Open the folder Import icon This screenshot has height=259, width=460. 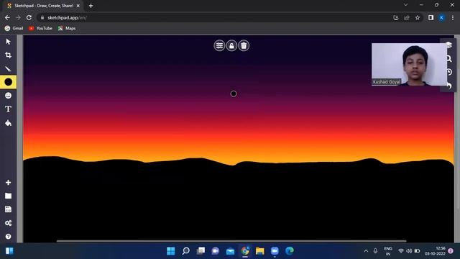pos(8,196)
